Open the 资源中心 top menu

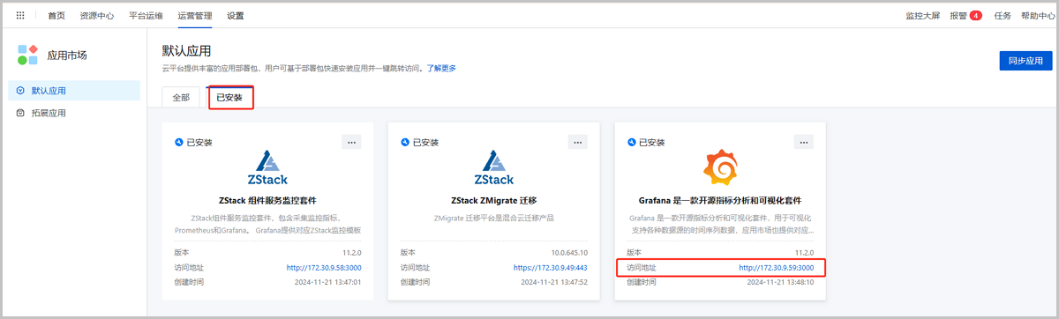pos(96,16)
